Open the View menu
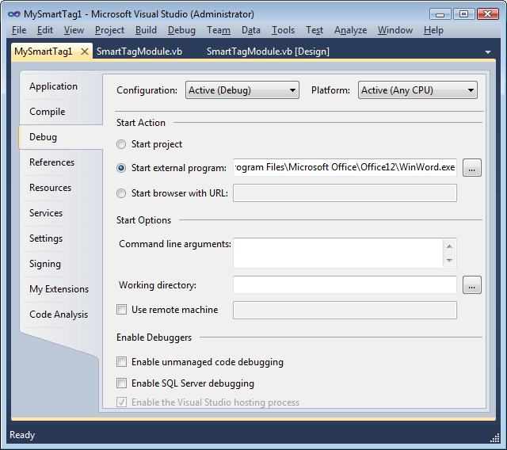The height and width of the screenshot is (450, 507). [74, 30]
